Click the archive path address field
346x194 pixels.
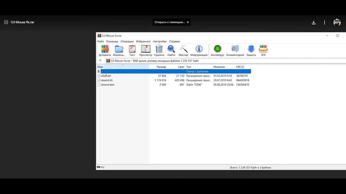[x=225, y=61]
